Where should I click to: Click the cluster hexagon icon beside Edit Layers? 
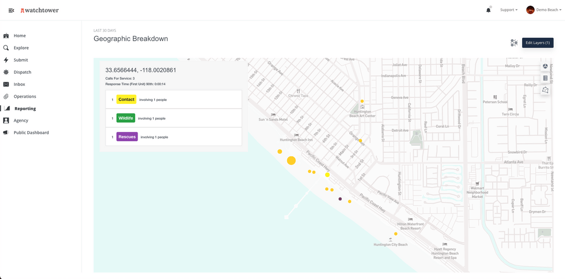(x=514, y=43)
